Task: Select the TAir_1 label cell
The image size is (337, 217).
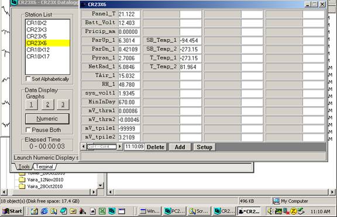Action: tap(99, 76)
